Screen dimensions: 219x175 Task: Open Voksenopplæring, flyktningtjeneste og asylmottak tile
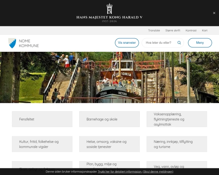[x=177, y=119]
